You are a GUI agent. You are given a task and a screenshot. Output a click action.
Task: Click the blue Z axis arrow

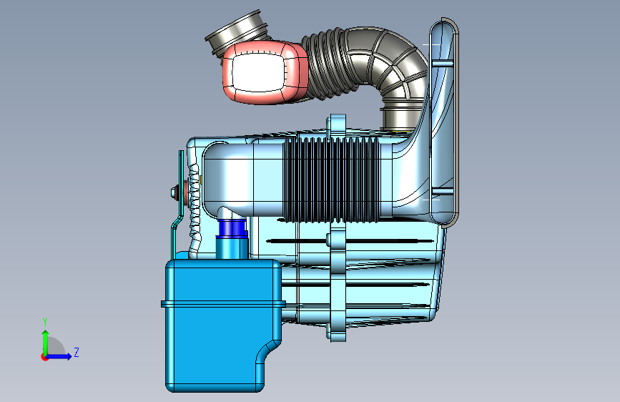(x=59, y=356)
